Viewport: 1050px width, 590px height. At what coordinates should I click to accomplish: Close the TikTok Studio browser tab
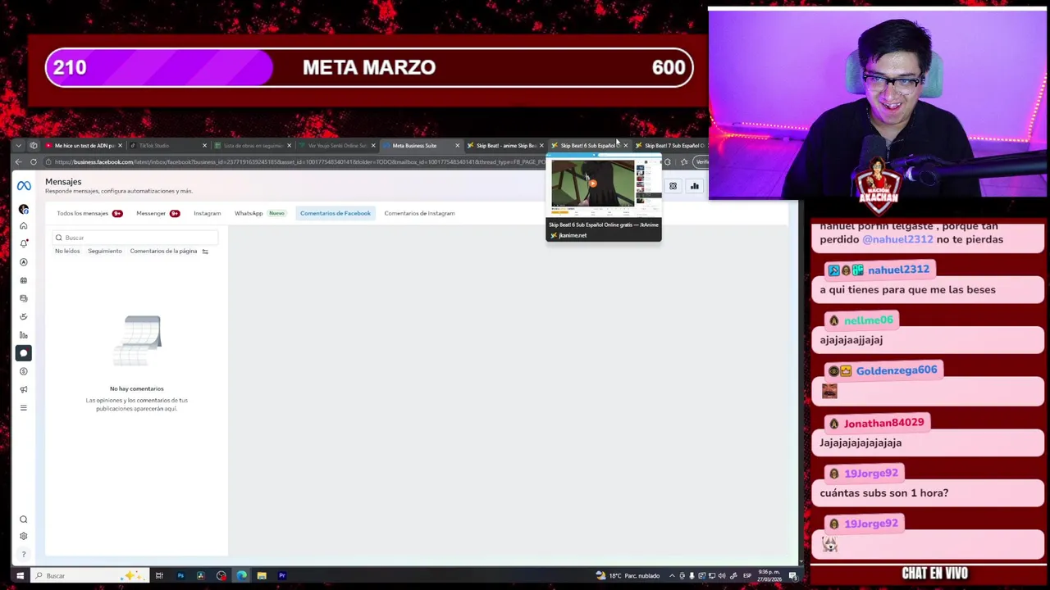point(204,145)
